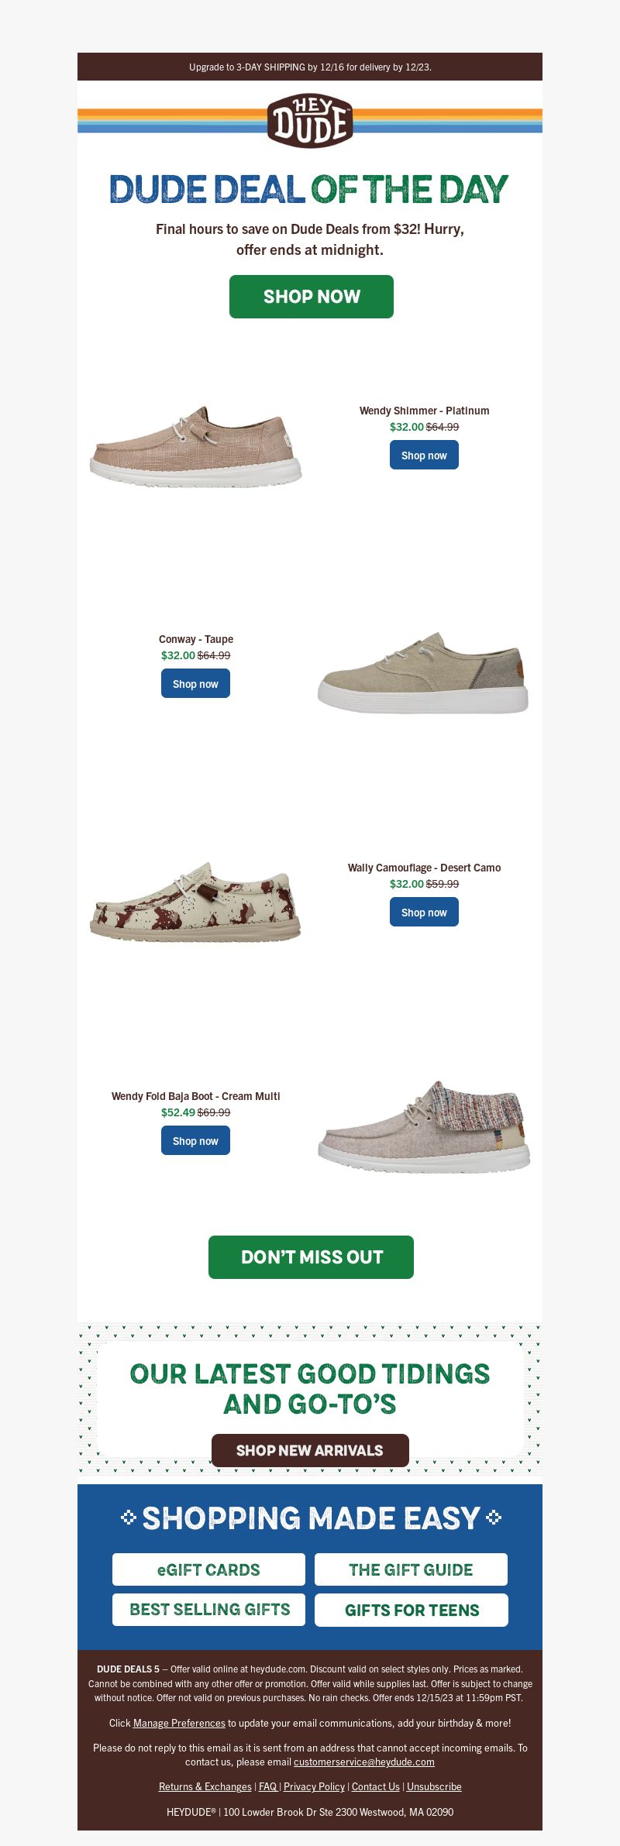Image resolution: width=620 pixels, height=1846 pixels.
Task: Click the Unsubscribe link in footer
Action: [434, 1786]
